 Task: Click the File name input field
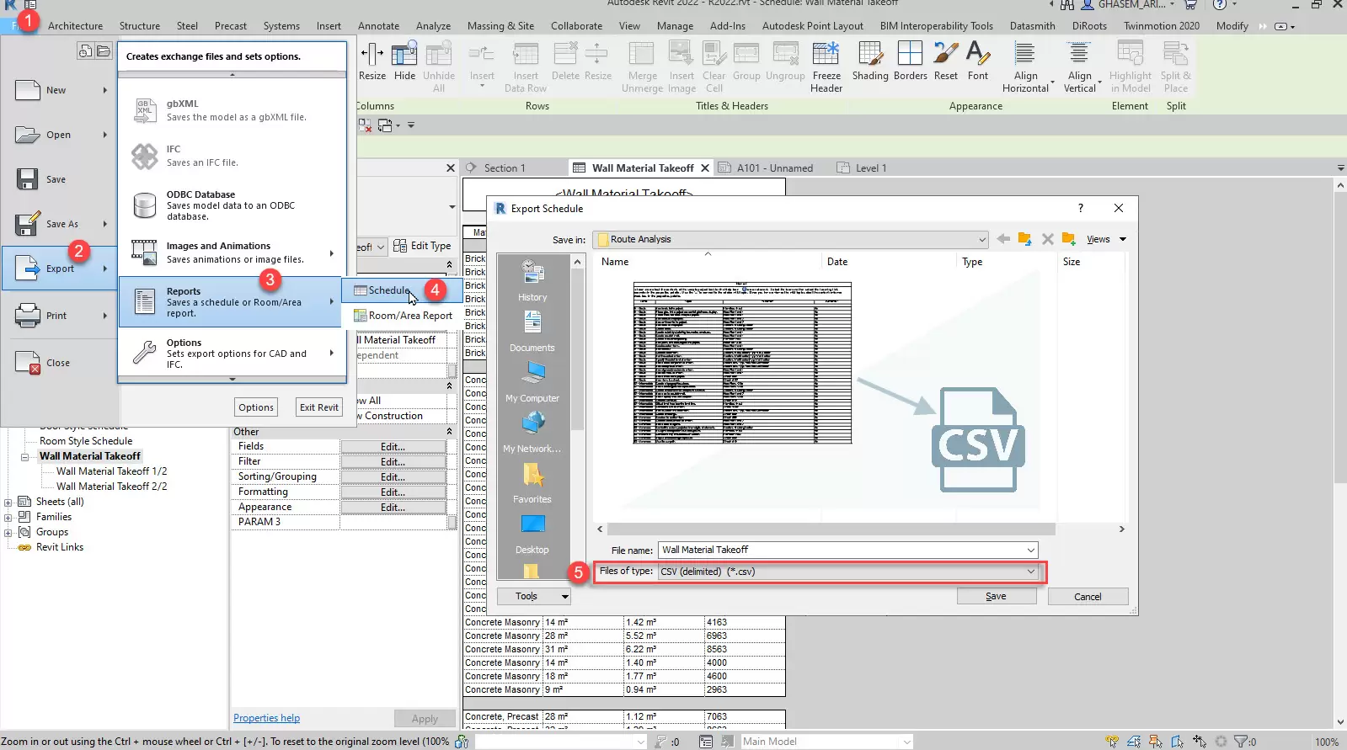[842, 550]
